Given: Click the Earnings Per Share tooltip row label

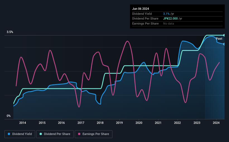Looking at the screenshot, I should [x=145, y=23].
